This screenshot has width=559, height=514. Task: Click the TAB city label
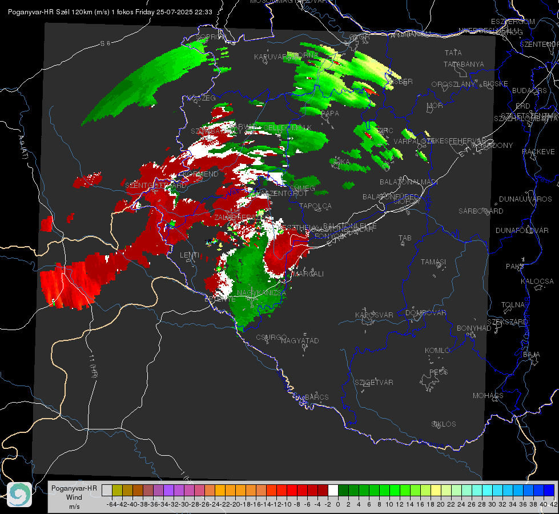pos(405,238)
